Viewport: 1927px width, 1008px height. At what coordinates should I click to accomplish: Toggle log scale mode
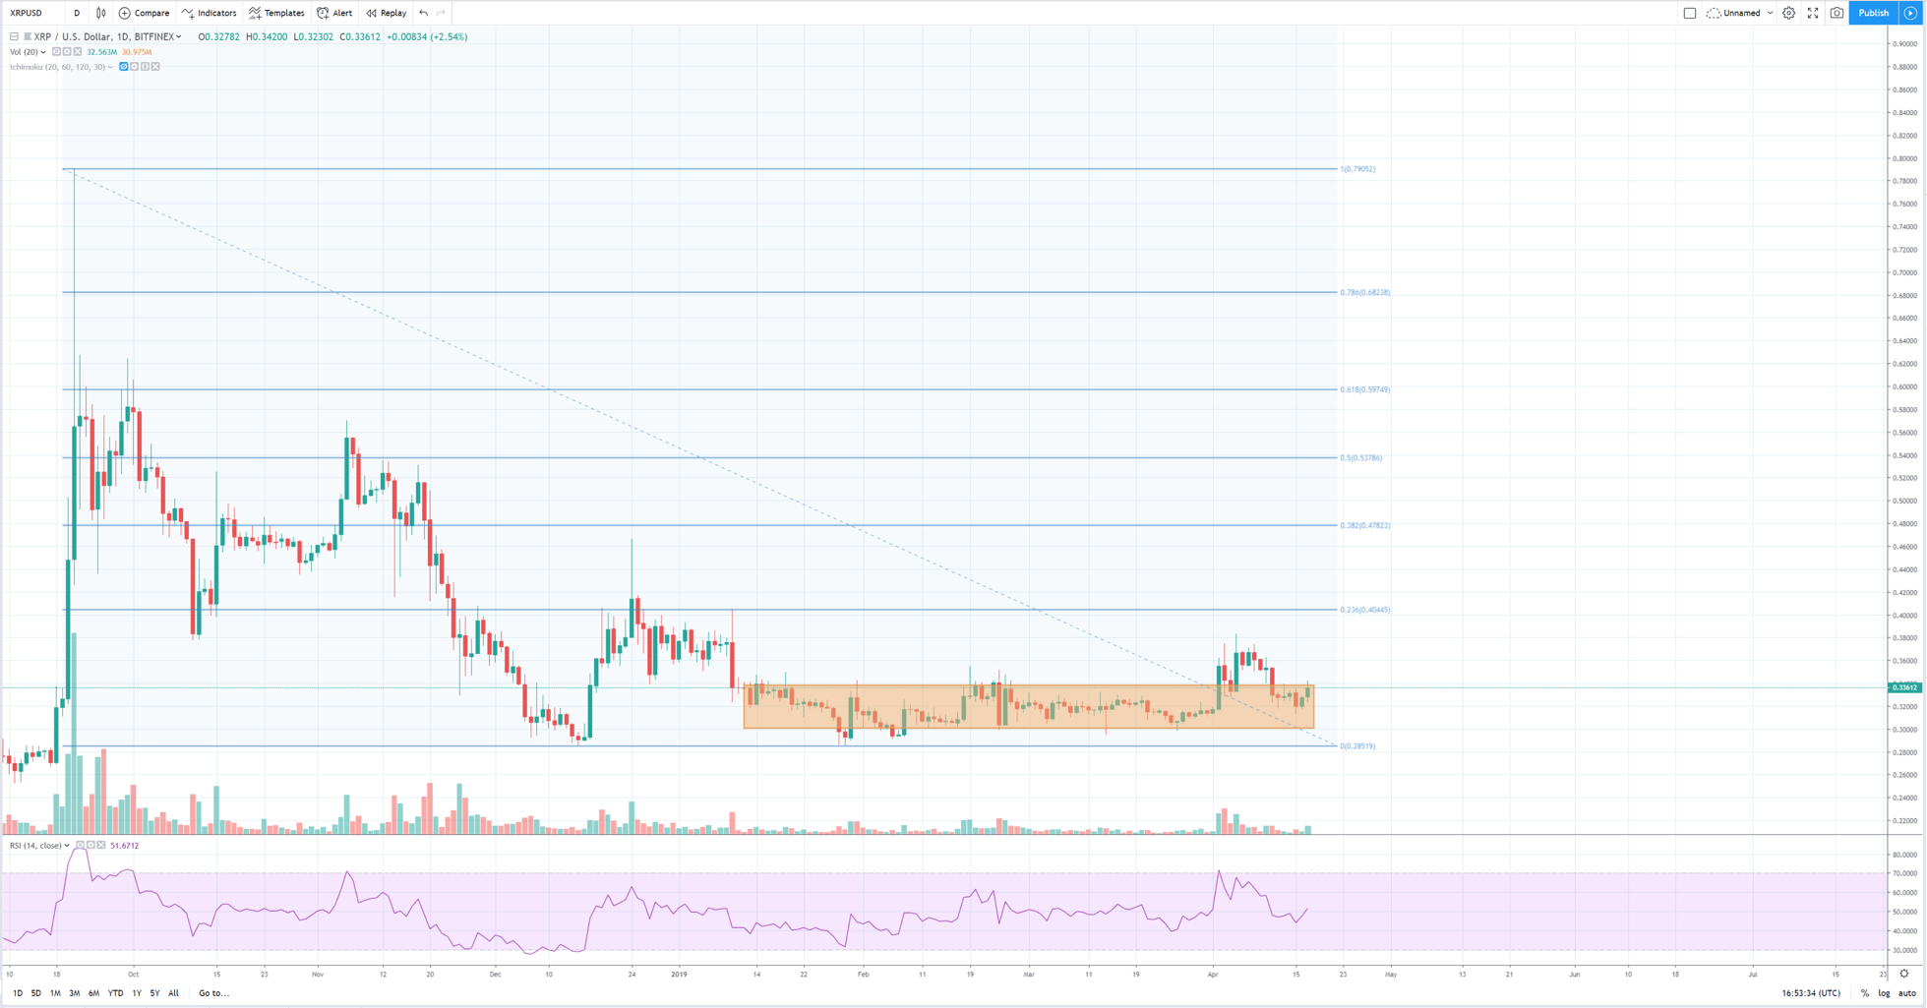pyautogui.click(x=1885, y=993)
